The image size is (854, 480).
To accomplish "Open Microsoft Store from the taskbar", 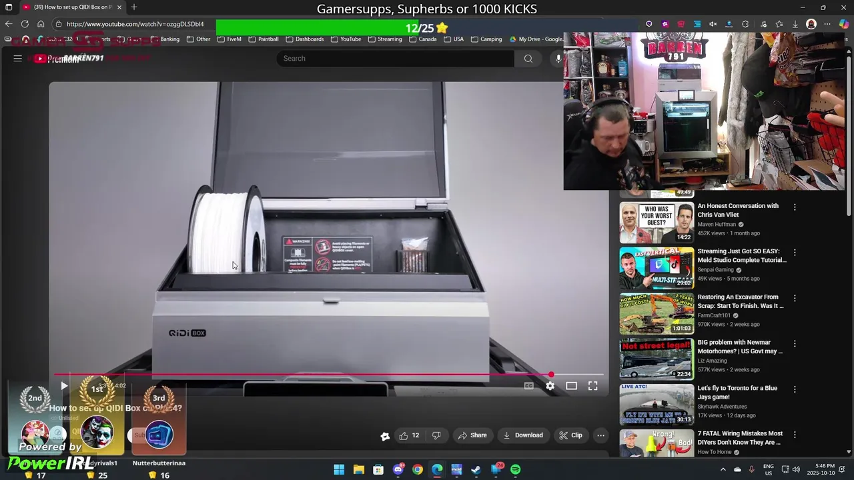I will coord(378,469).
